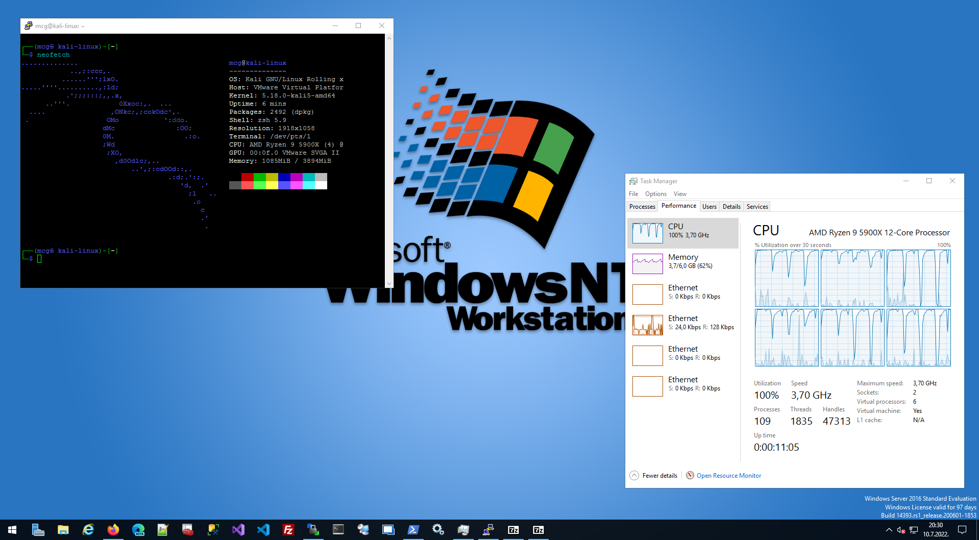Open the command prompt icon on the taskbar
This screenshot has width=979, height=540.
coord(338,530)
